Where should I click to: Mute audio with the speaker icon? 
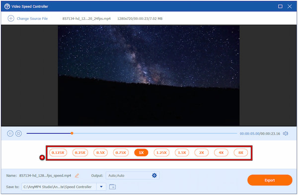tap(286, 134)
